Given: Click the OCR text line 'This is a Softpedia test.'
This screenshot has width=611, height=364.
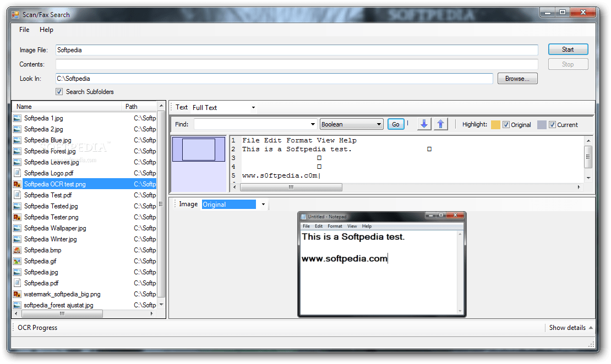Looking at the screenshot, I should click(297, 149).
